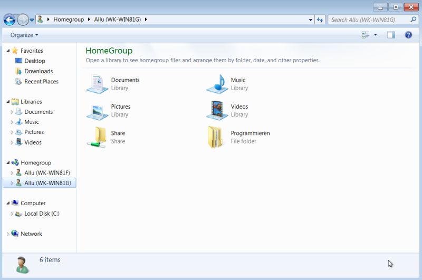
Task: Select the Programmieren folder icon
Action: pyautogui.click(x=215, y=137)
